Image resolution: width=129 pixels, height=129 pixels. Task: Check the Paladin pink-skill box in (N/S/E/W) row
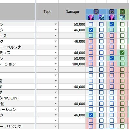pyautogui.click(x=91, y=98)
